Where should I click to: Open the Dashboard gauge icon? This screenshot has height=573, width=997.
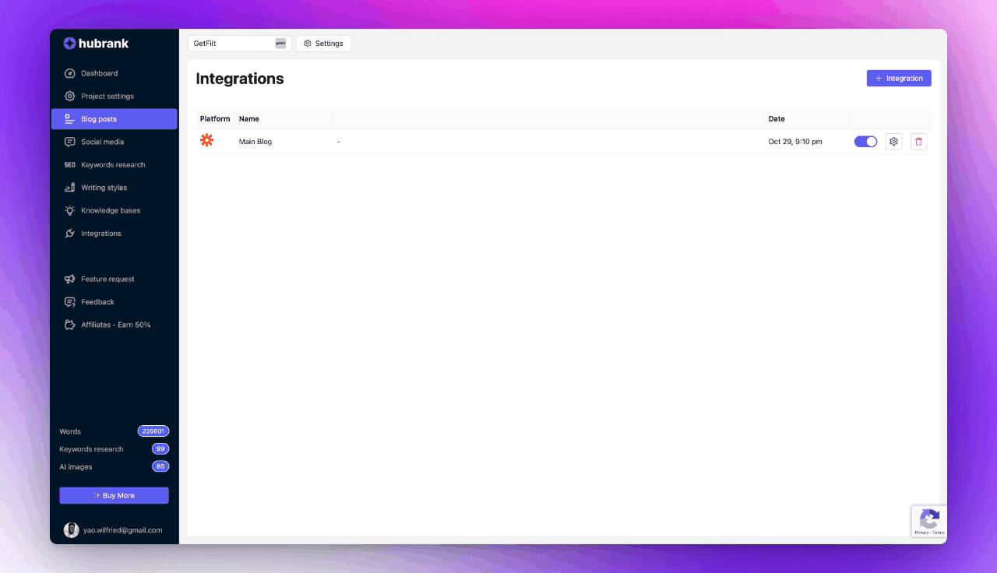point(69,73)
